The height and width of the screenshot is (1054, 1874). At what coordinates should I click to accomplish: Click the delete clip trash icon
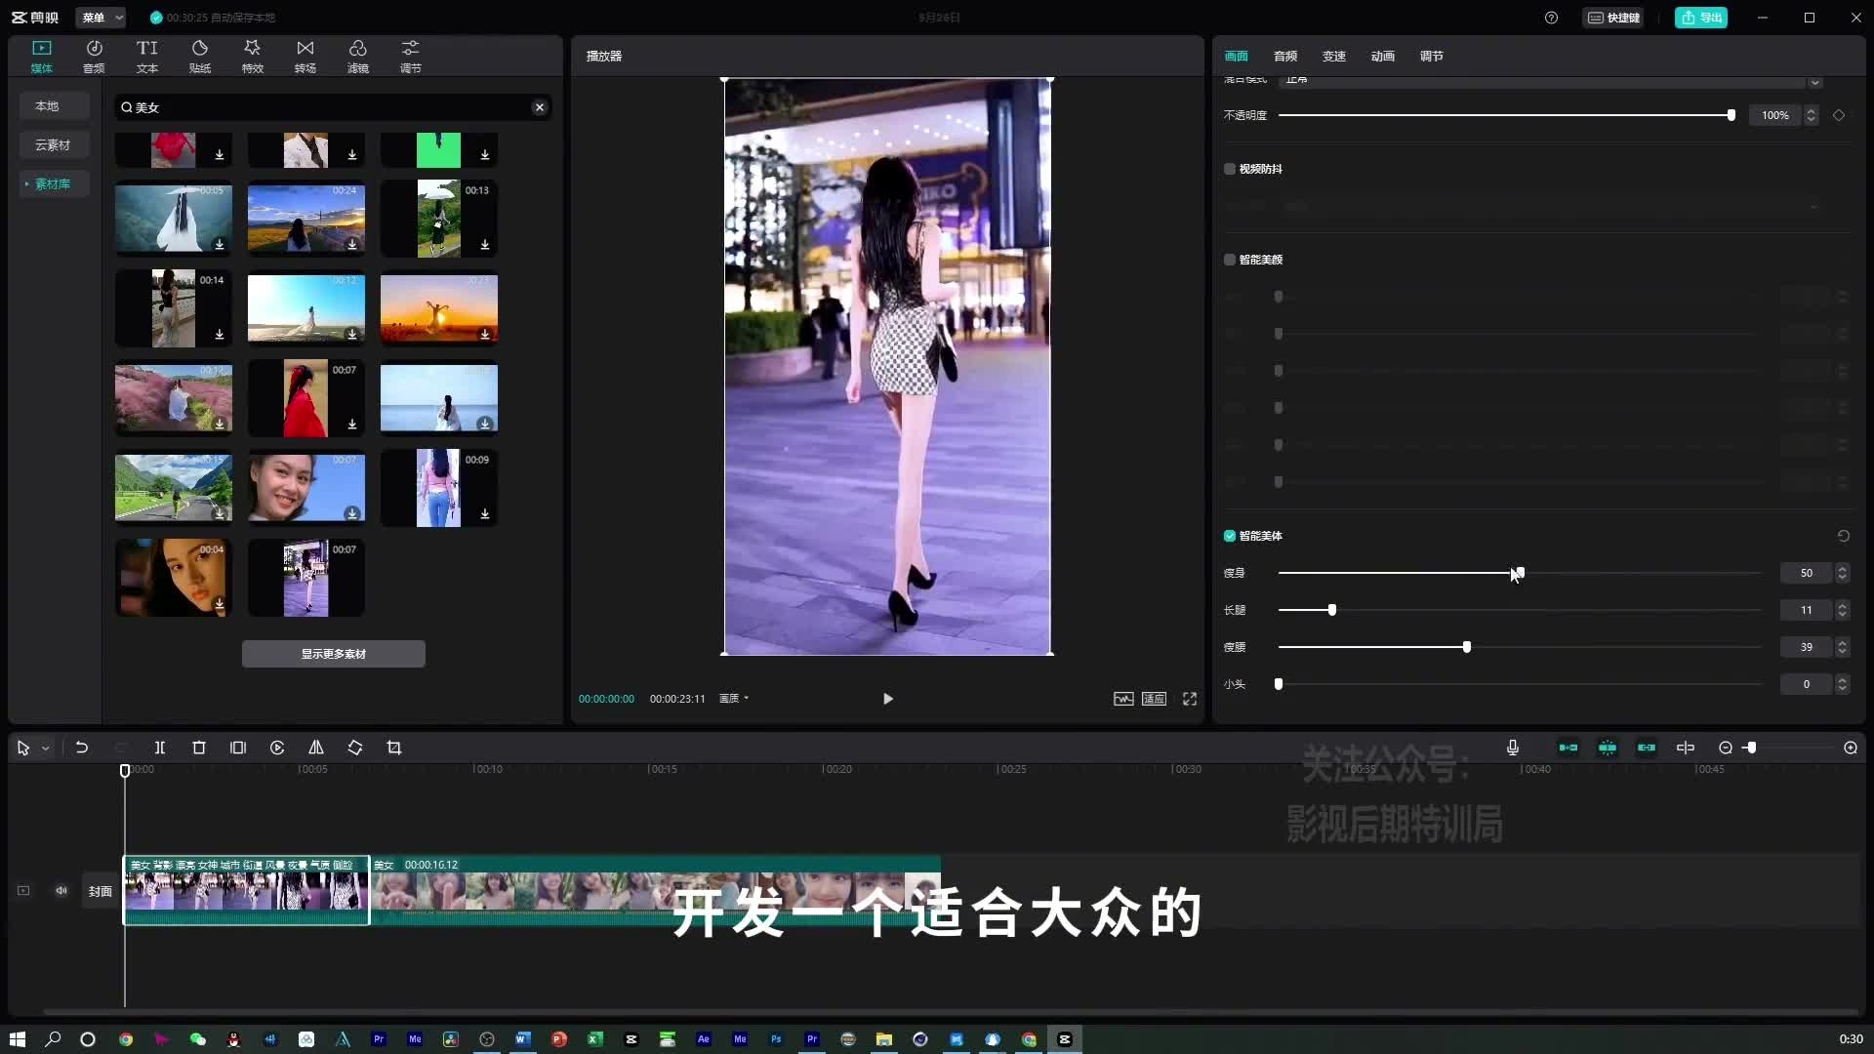(x=199, y=748)
